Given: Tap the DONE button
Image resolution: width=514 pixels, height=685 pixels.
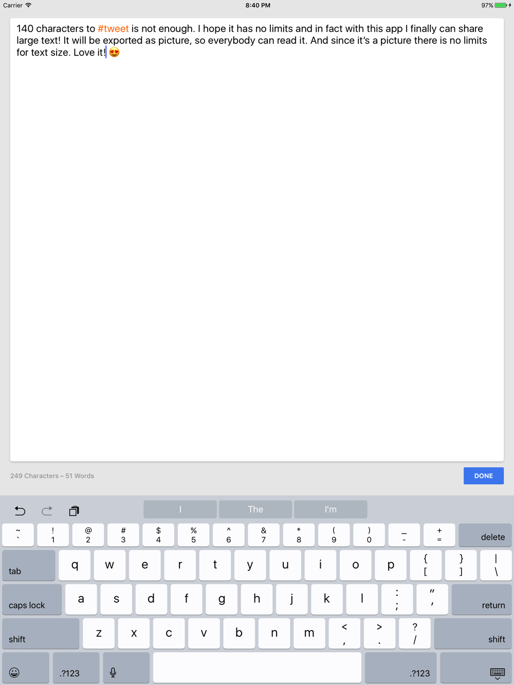Looking at the screenshot, I should pos(484,476).
